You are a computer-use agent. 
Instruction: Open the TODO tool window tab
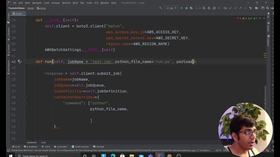pos(45,147)
